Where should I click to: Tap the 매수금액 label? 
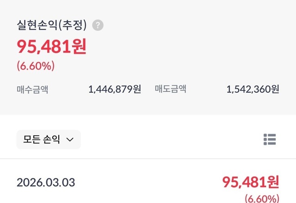click(x=32, y=90)
